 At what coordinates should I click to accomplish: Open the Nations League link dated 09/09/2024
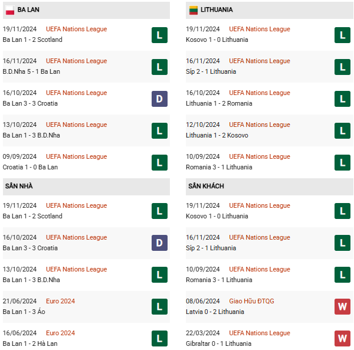coord(76,156)
